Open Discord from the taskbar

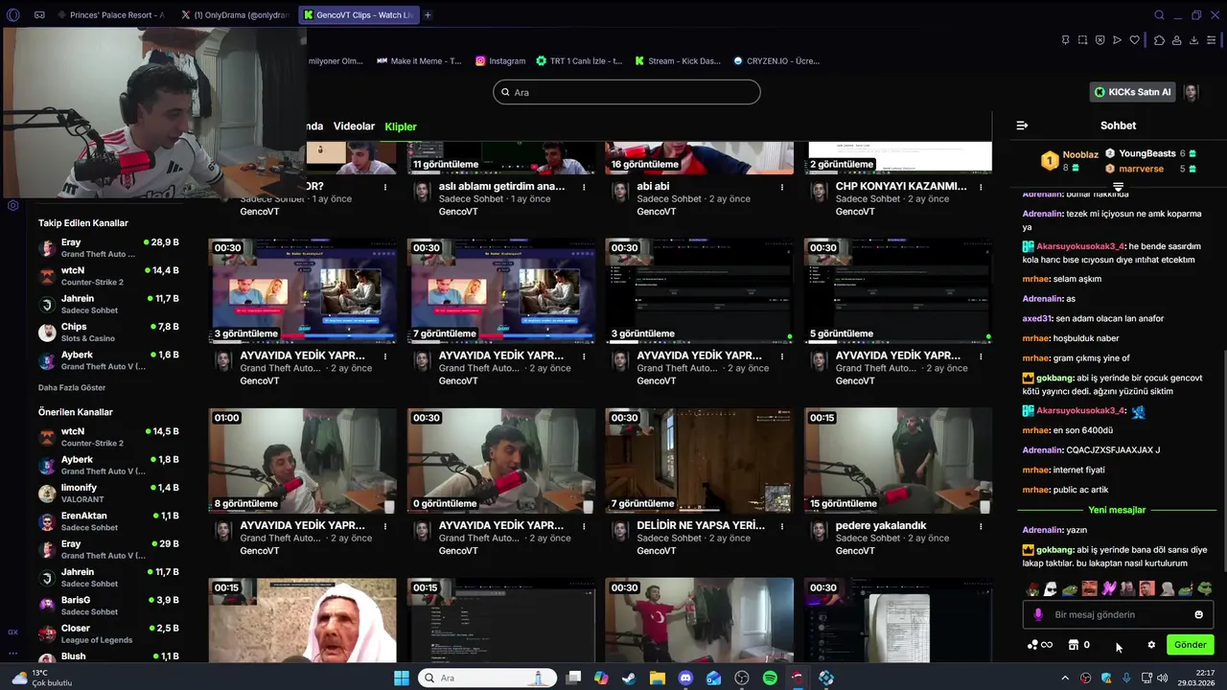click(685, 678)
